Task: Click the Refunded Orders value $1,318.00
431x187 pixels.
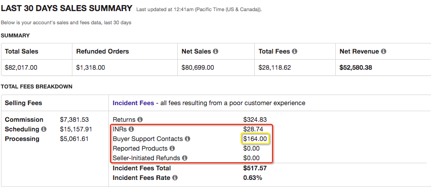Action: pyautogui.click(x=91, y=67)
